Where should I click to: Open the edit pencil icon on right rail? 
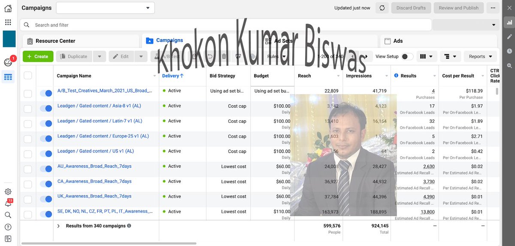coord(509,37)
